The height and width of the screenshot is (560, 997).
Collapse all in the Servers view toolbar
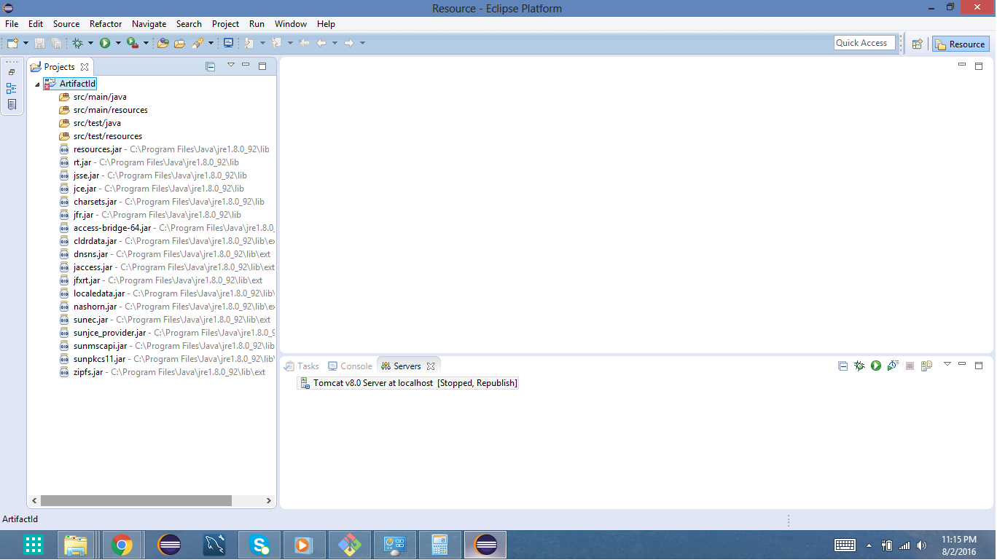coord(842,366)
